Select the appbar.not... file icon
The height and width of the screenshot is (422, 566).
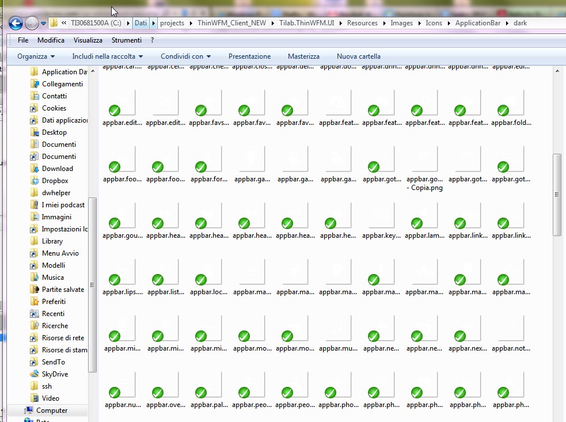pyautogui.click(x=510, y=330)
